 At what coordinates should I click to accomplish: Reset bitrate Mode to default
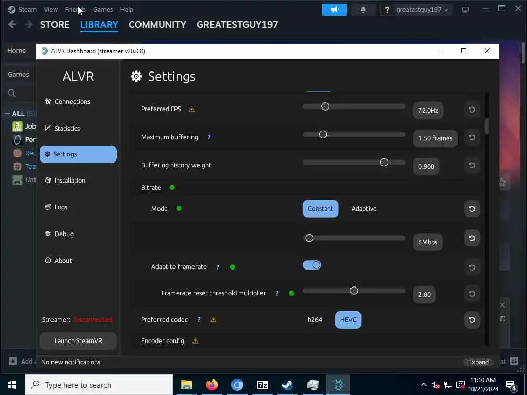tap(472, 209)
